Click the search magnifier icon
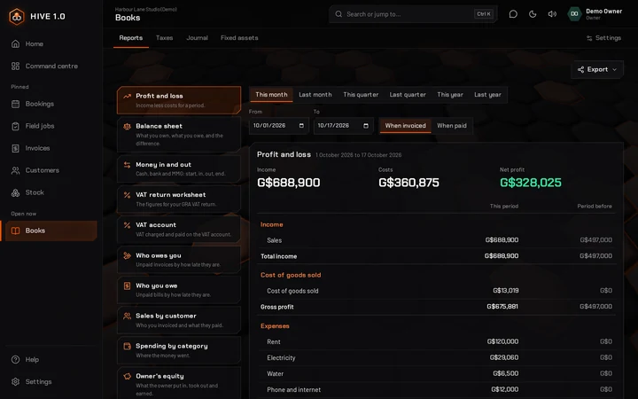Image resolution: width=638 pixels, height=399 pixels. (x=338, y=14)
